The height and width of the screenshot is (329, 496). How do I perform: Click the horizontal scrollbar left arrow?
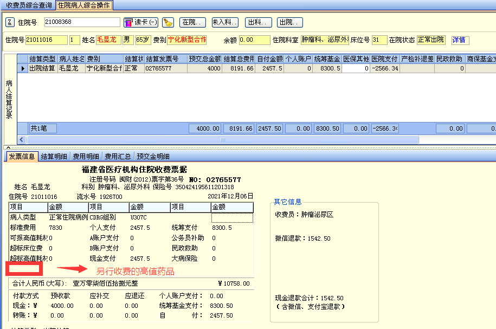coord(22,139)
